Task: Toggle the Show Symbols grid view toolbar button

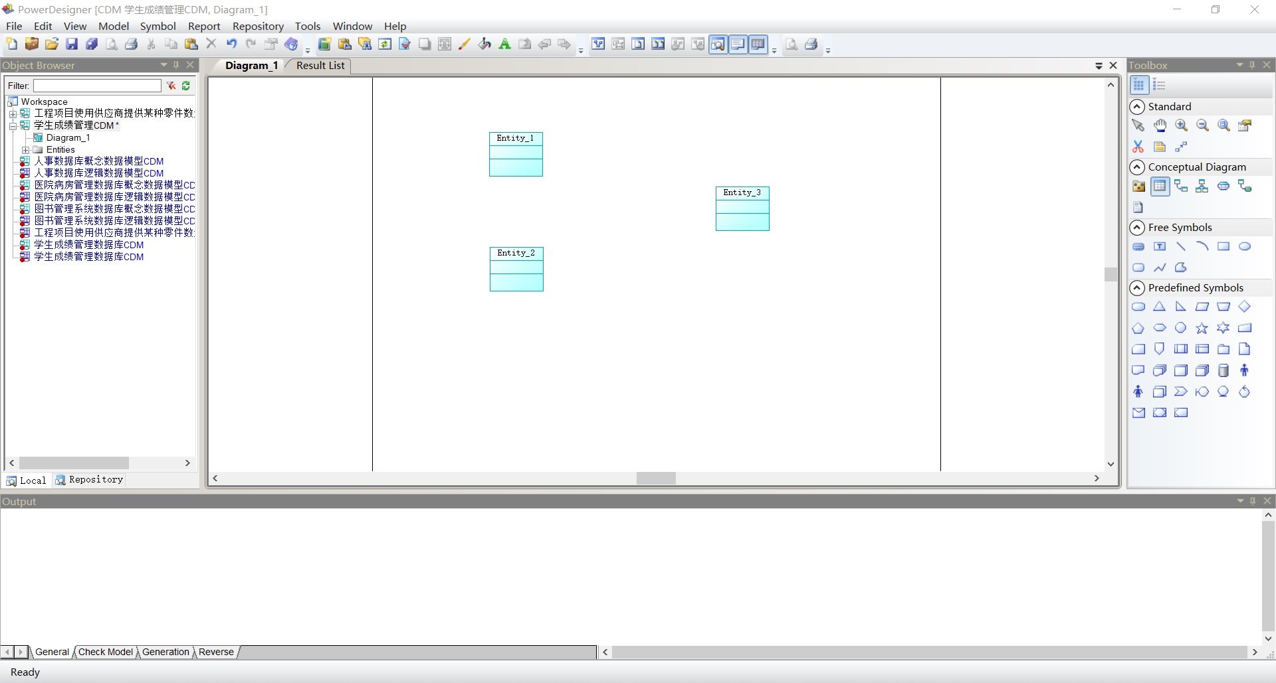Action: tap(759, 44)
